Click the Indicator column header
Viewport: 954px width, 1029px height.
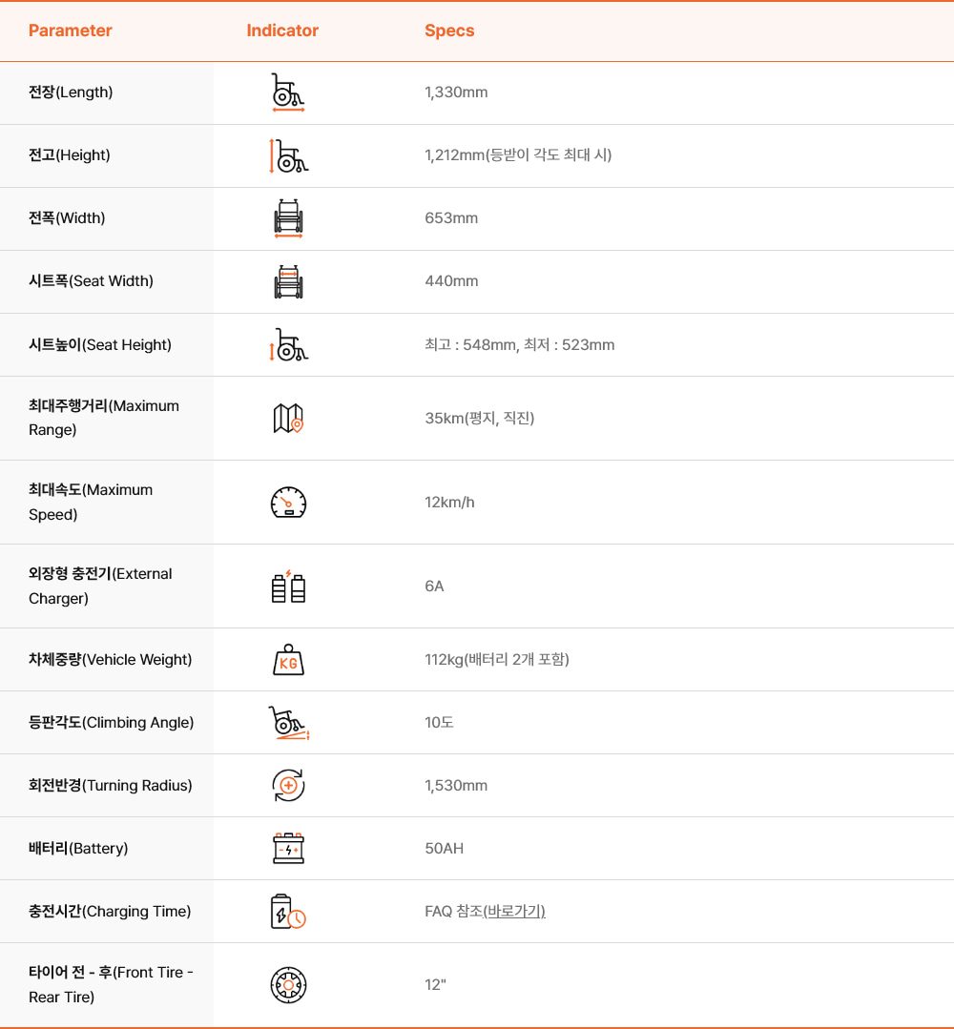(282, 31)
